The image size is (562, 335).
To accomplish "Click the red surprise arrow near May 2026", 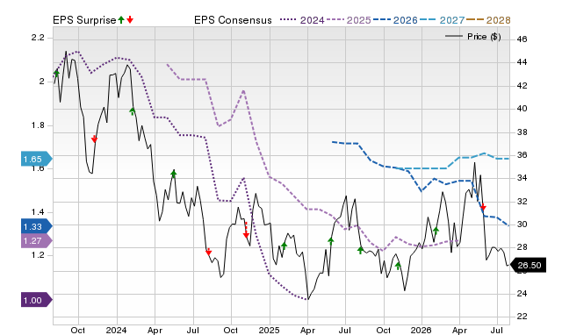I will click(x=483, y=207).
